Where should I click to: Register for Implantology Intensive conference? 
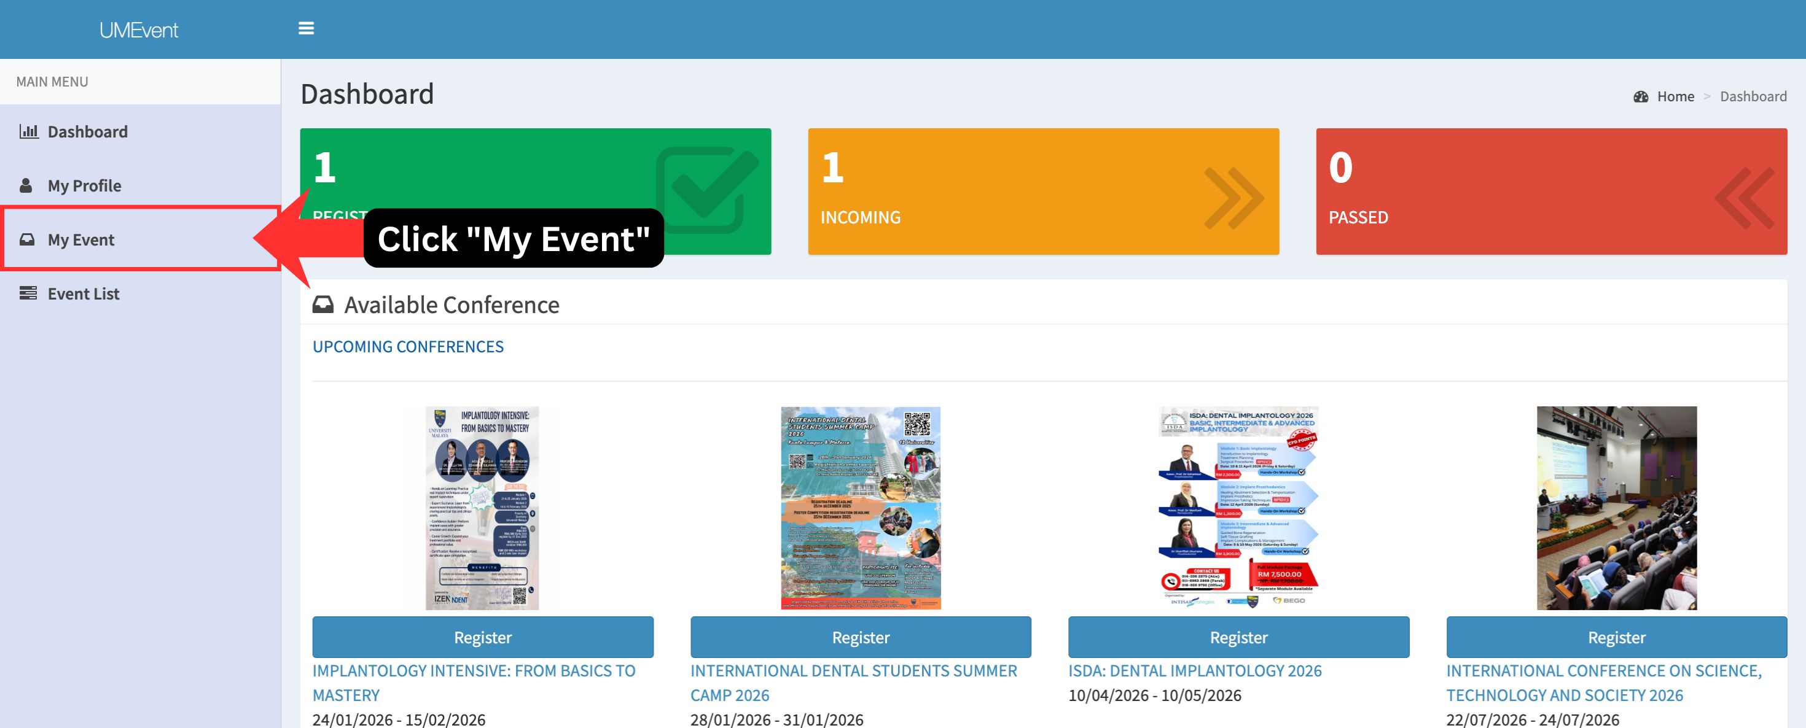[482, 637]
